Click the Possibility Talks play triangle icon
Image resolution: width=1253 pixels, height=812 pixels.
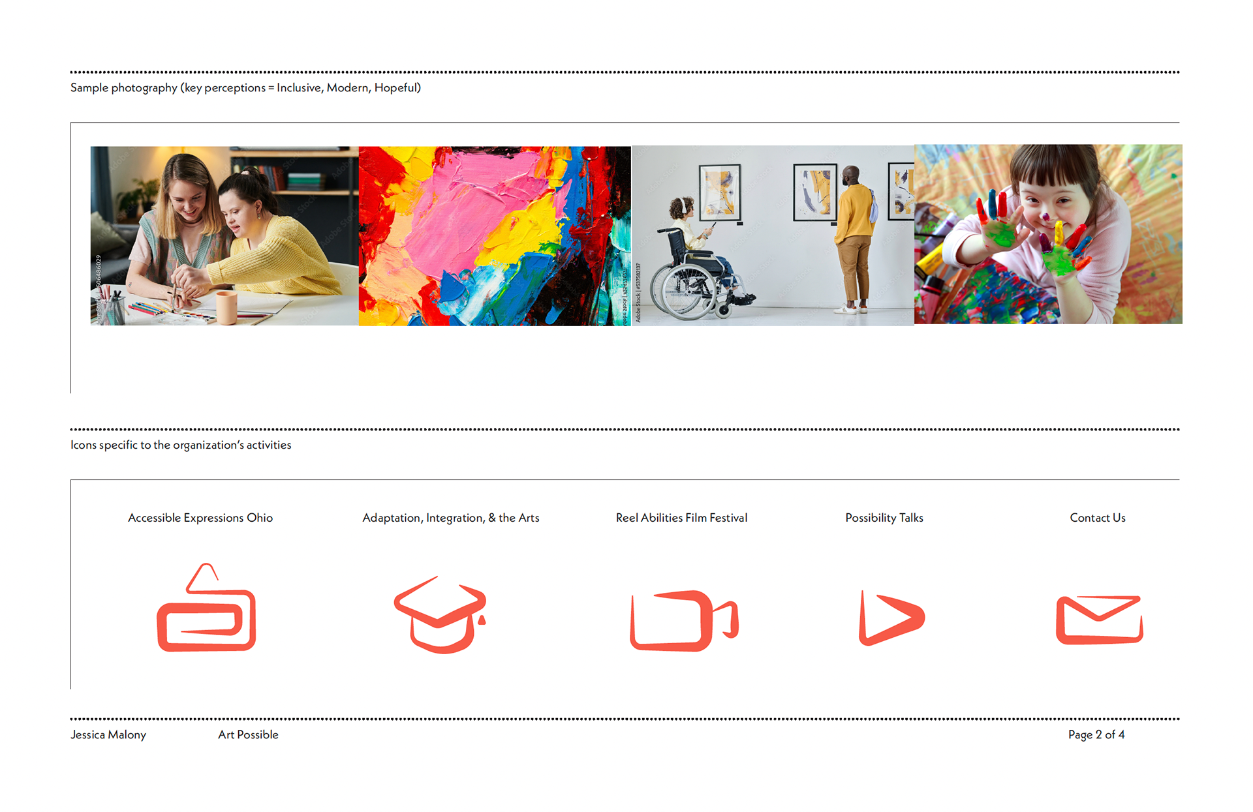tap(891, 618)
